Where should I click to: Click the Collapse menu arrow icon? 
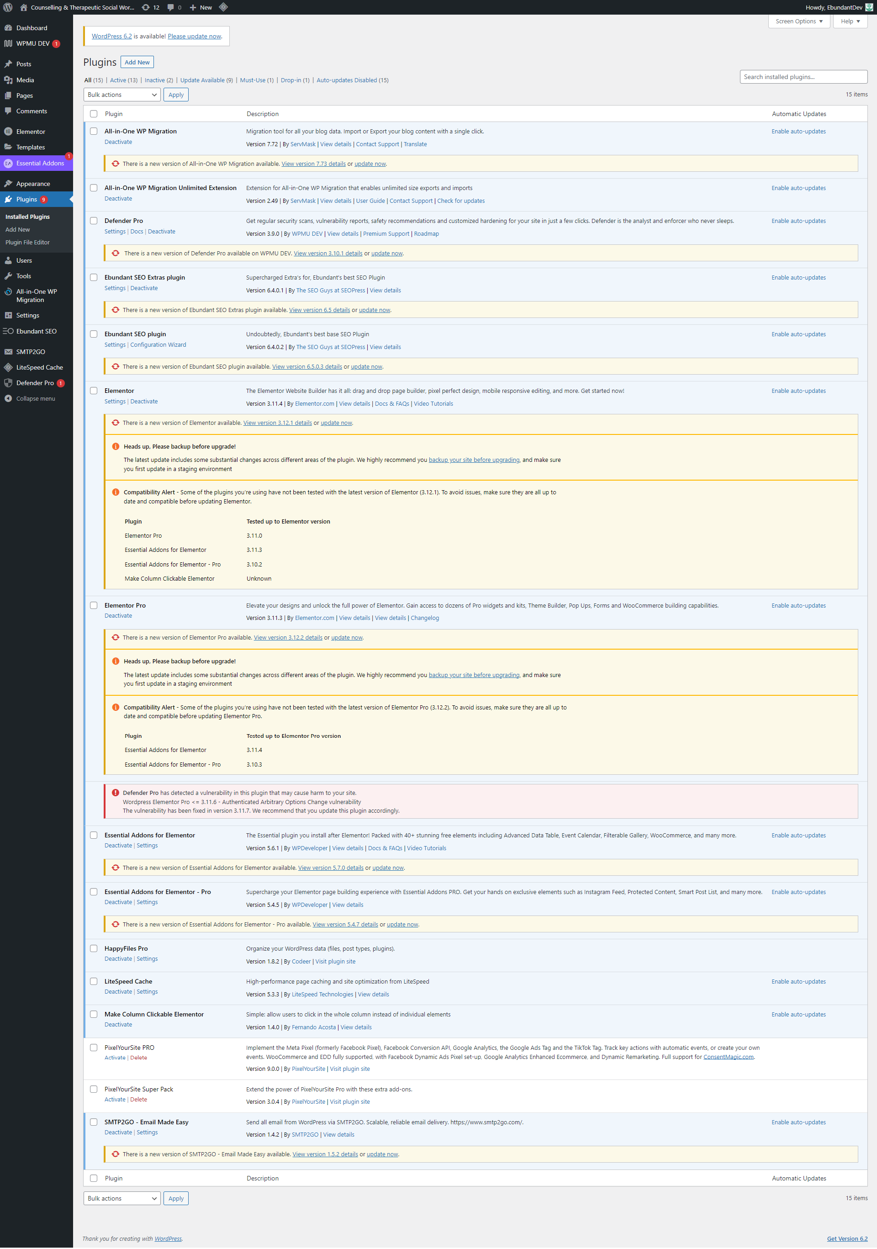8,398
